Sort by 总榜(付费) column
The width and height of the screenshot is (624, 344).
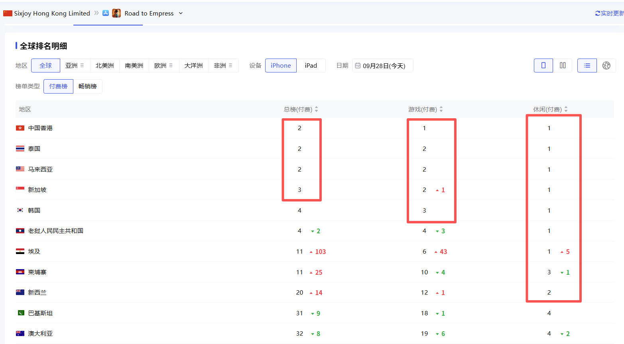(316, 109)
